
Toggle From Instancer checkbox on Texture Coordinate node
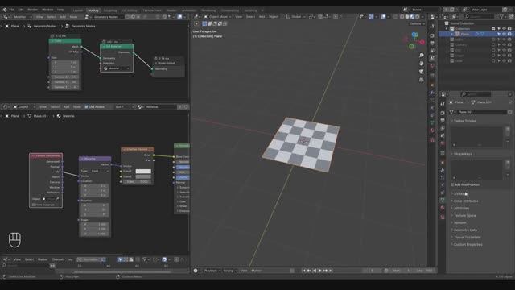(x=34, y=205)
